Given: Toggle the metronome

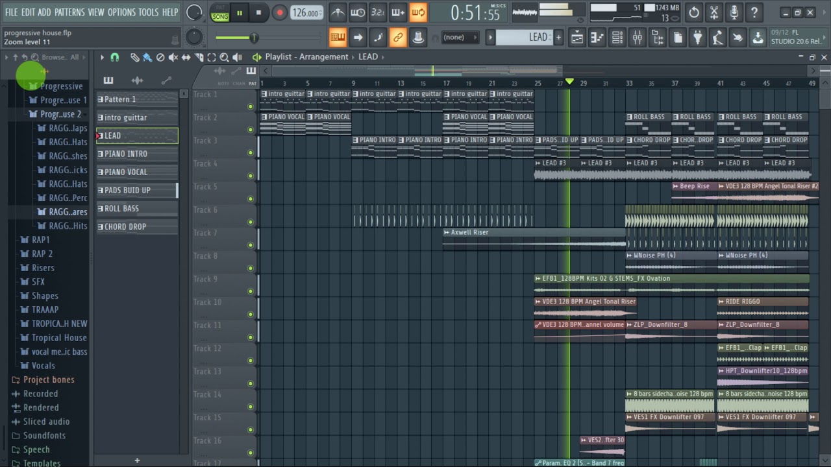Looking at the screenshot, I should [x=338, y=12].
